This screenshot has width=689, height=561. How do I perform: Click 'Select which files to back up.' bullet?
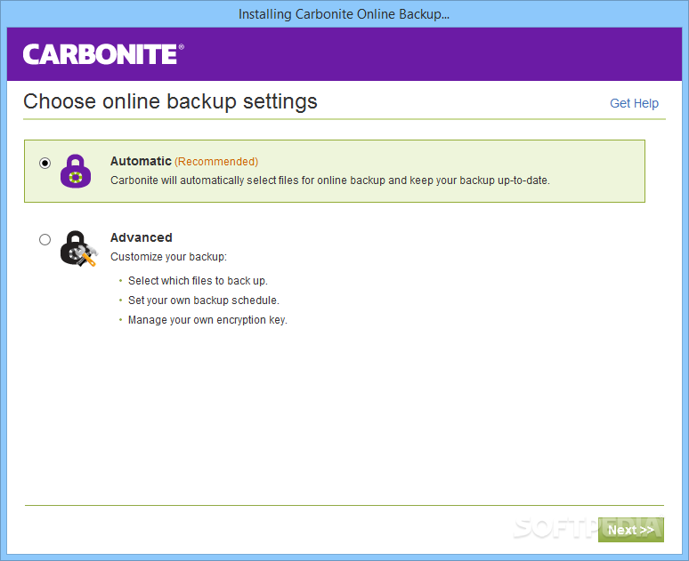[198, 281]
